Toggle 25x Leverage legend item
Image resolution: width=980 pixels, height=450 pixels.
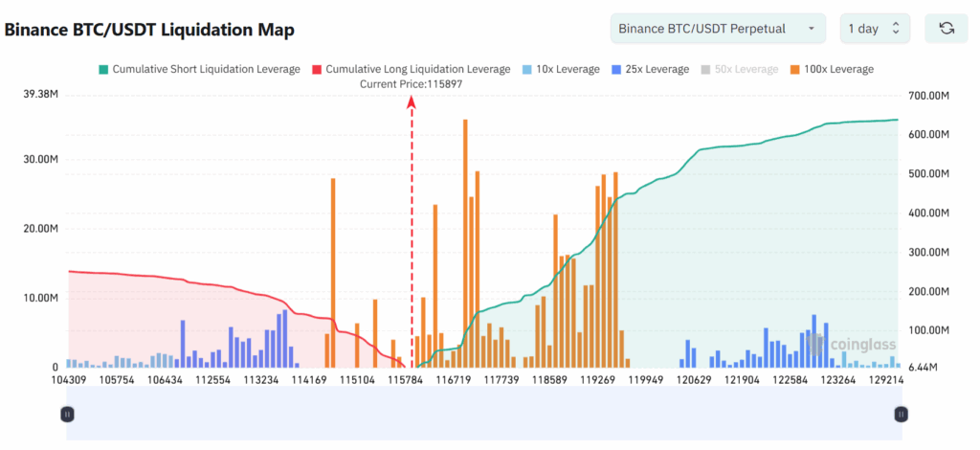click(651, 69)
